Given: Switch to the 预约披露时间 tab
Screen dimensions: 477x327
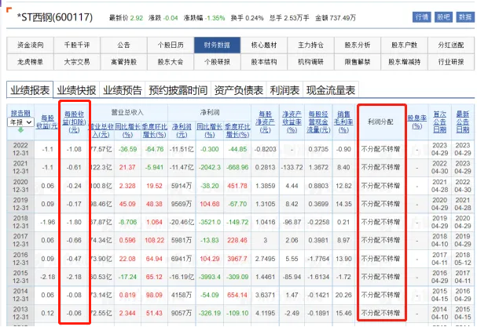Looking at the screenshot, I should tap(178, 90).
